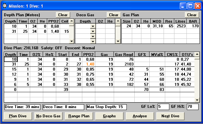Click Gas Reqd value 2103
This screenshot has height=124, width=203.
click(x=124, y=64)
